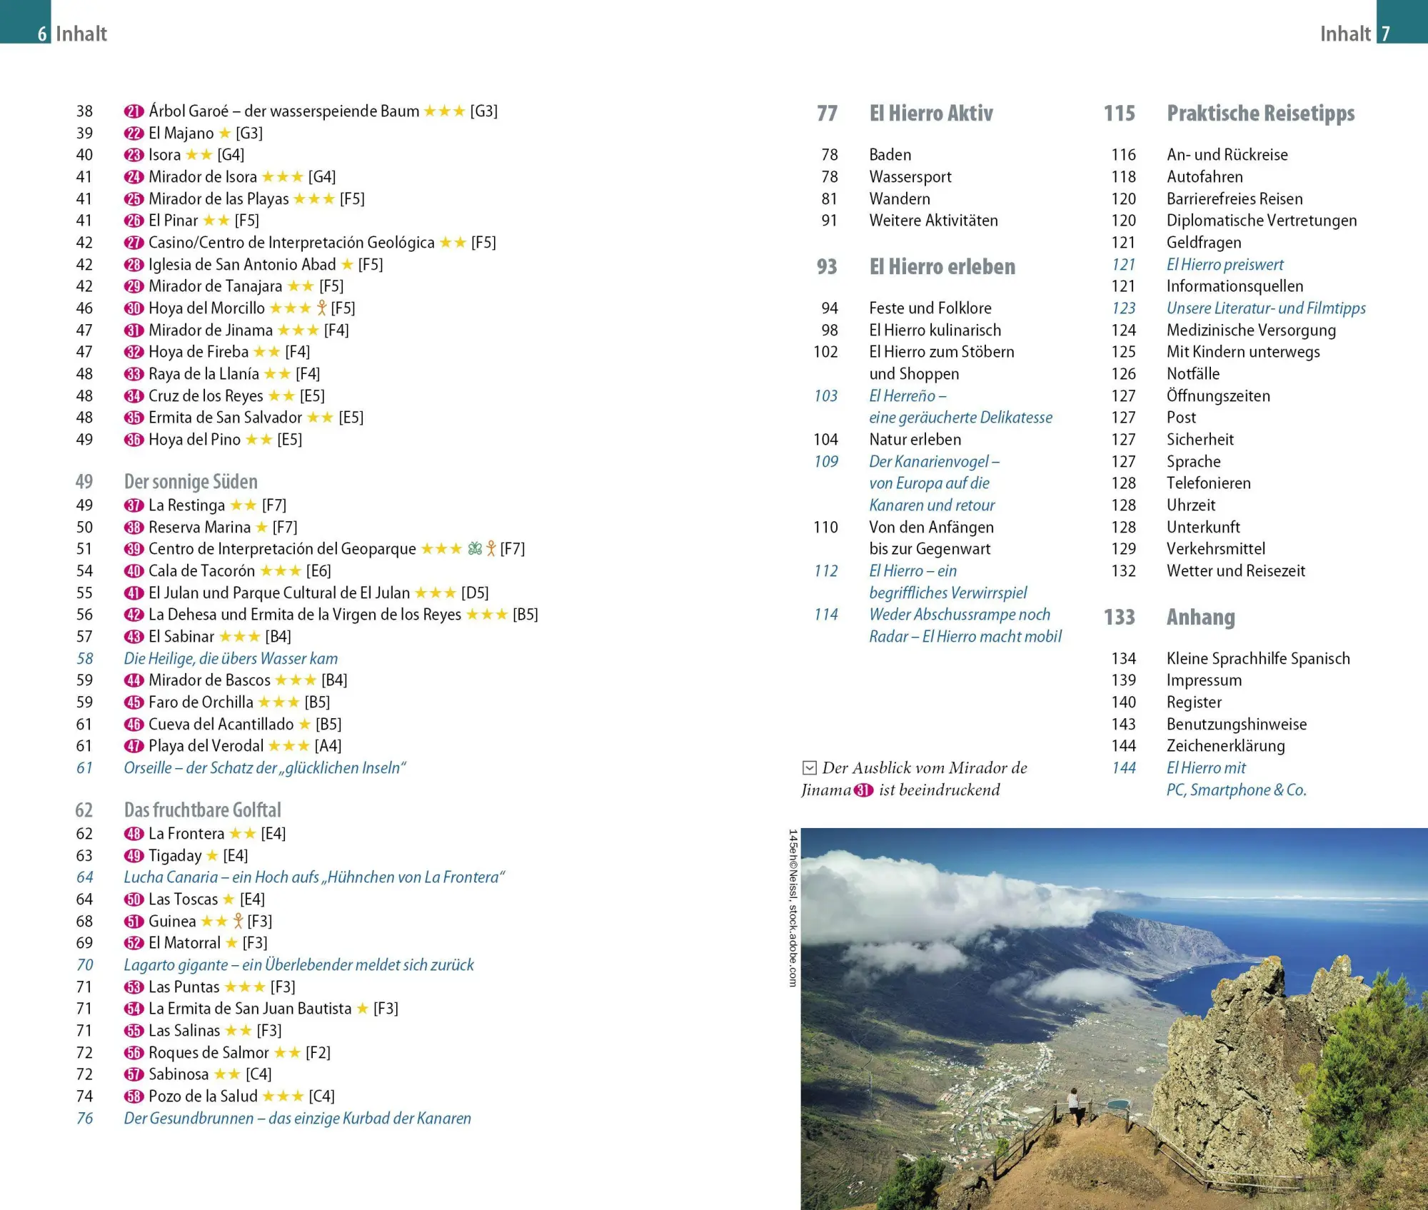Click the number 21 badge beside Árbol Garoé
The height and width of the screenshot is (1210, 1428).
click(x=134, y=111)
